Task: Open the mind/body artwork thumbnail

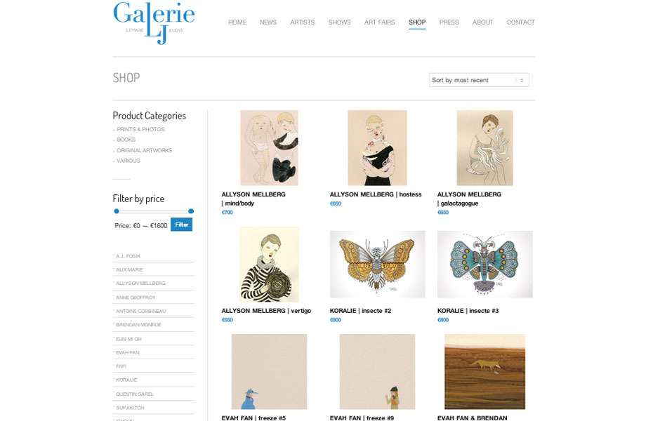Action: (x=269, y=147)
